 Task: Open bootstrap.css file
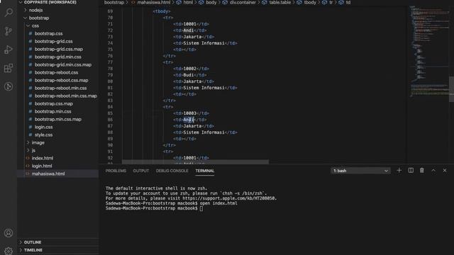pyautogui.click(x=48, y=33)
